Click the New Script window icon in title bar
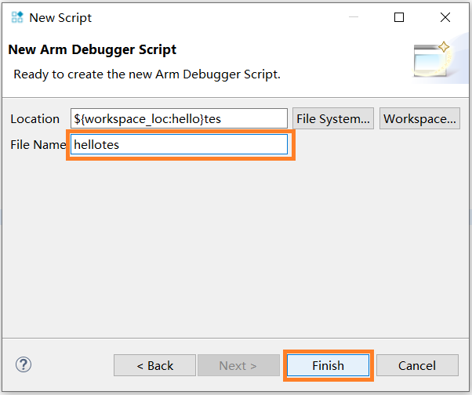 pyautogui.click(x=17, y=17)
